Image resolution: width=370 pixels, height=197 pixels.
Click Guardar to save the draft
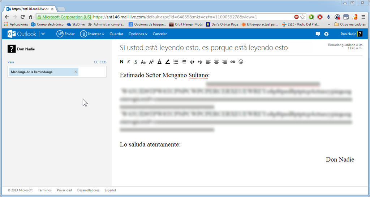tap(116, 34)
